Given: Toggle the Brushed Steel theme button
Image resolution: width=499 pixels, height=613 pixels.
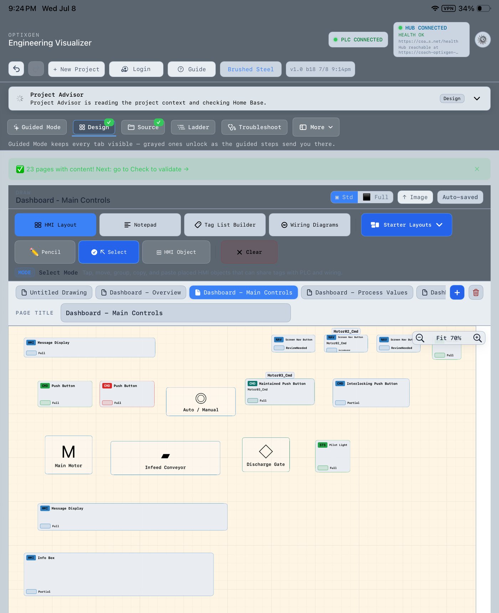Looking at the screenshot, I should [251, 69].
